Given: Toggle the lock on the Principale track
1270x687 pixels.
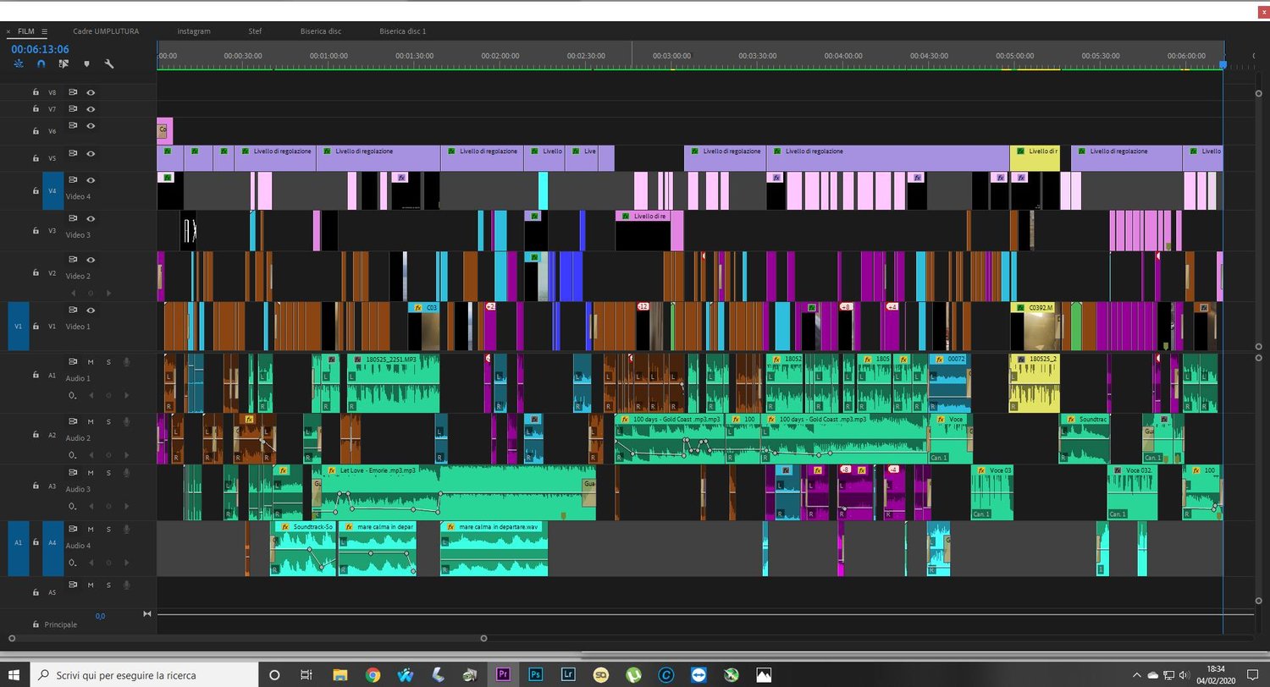Looking at the screenshot, I should [36, 624].
